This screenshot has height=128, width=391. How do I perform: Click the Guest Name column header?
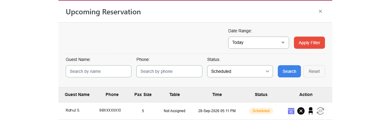(77, 94)
